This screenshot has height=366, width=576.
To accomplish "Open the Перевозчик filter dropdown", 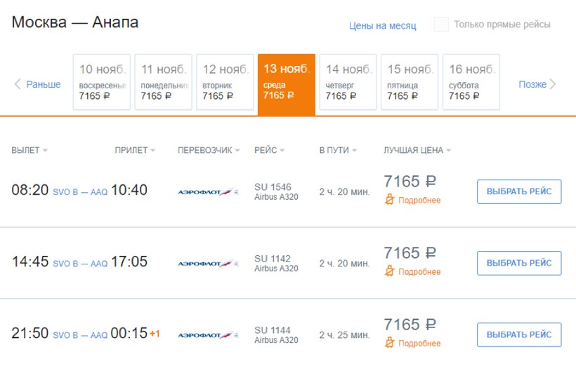I will (209, 150).
